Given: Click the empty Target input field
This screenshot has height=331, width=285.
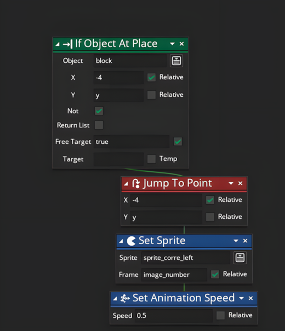Looking at the screenshot, I should 118,159.
